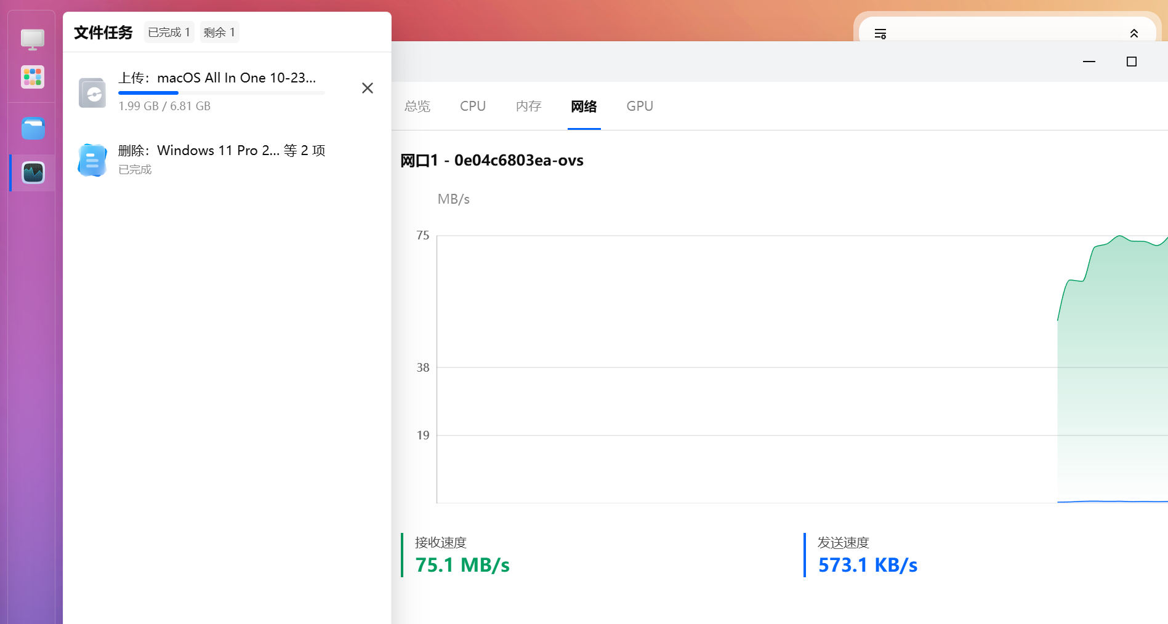Maximize the resource monitor window
The height and width of the screenshot is (624, 1168).
pos(1132,62)
